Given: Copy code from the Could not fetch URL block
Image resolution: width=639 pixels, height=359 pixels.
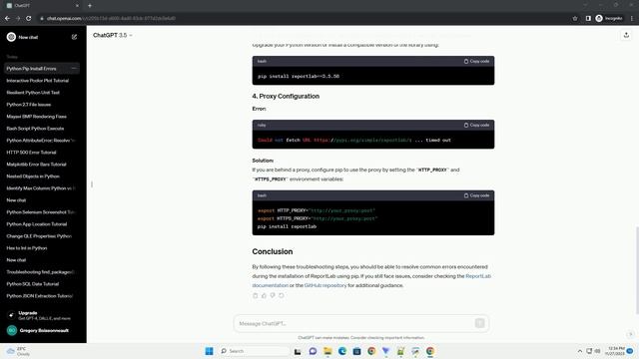Looking at the screenshot, I should 476,125.
